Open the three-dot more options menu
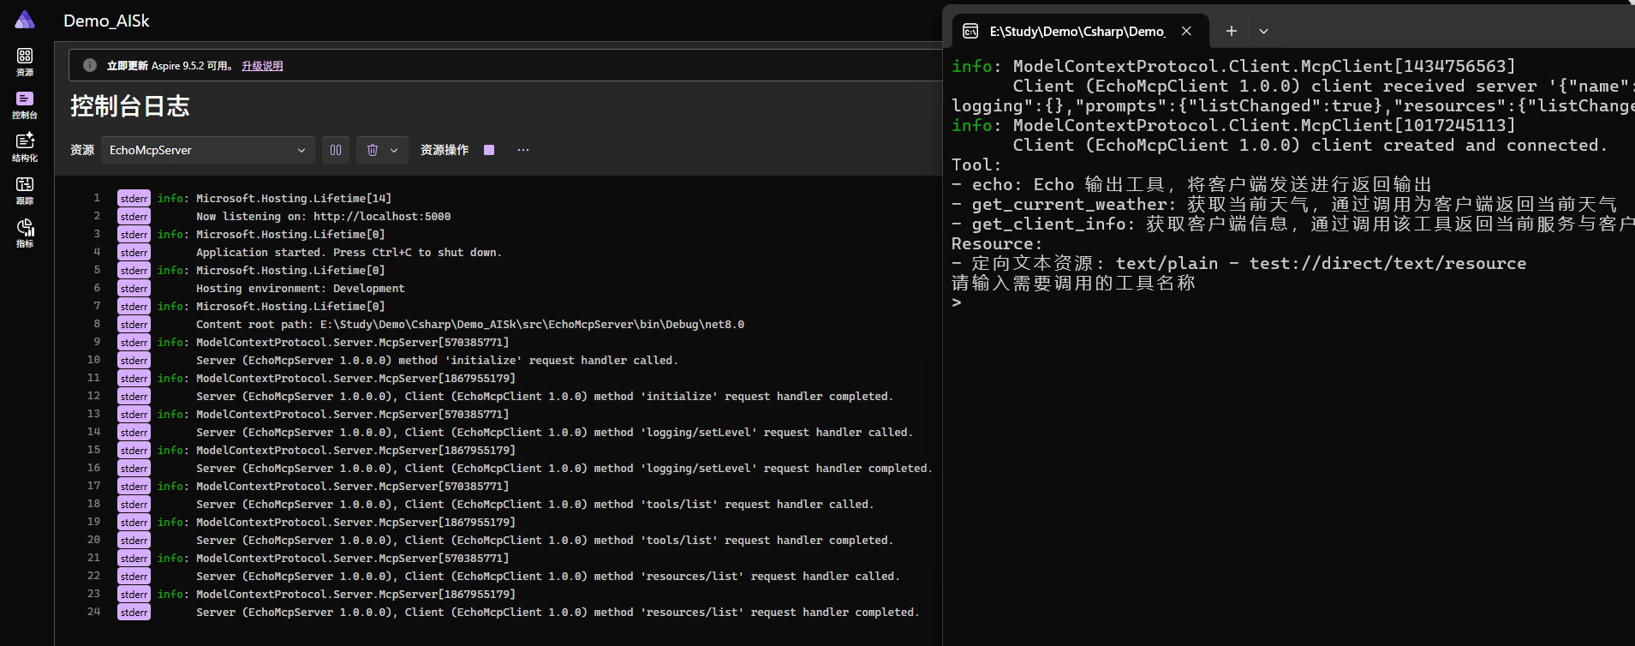This screenshot has width=1635, height=646. 523,150
